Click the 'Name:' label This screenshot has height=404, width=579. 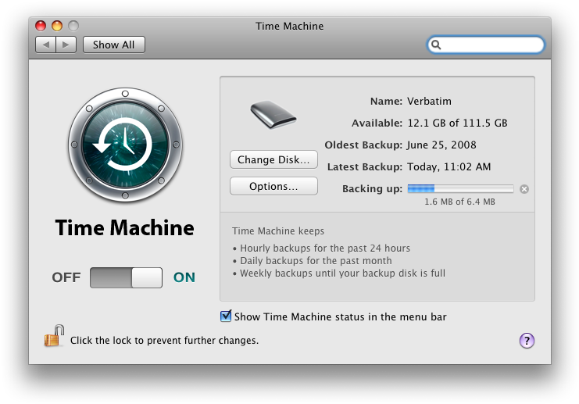pyautogui.click(x=386, y=101)
